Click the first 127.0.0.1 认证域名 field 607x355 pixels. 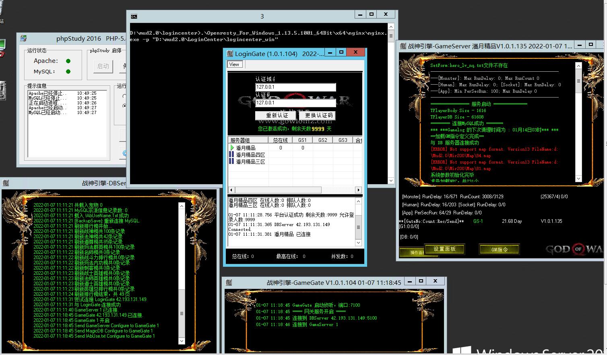(295, 87)
